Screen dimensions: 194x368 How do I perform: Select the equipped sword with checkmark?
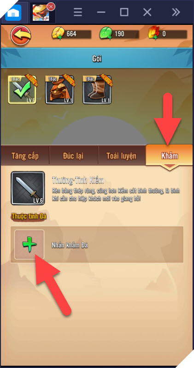[x=22, y=89]
